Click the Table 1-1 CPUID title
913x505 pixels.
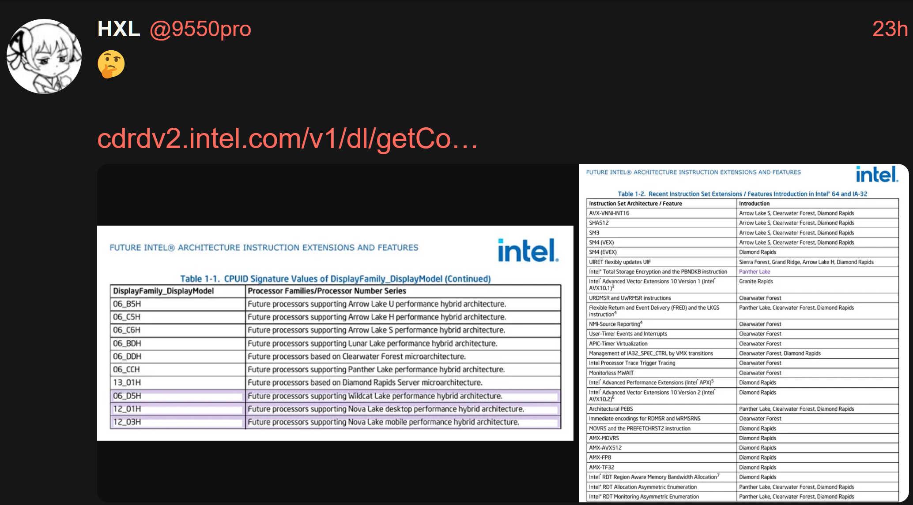[x=335, y=279]
